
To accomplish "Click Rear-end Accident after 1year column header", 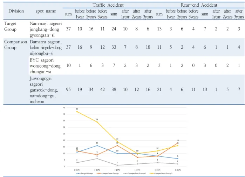I will pos(216,14).
